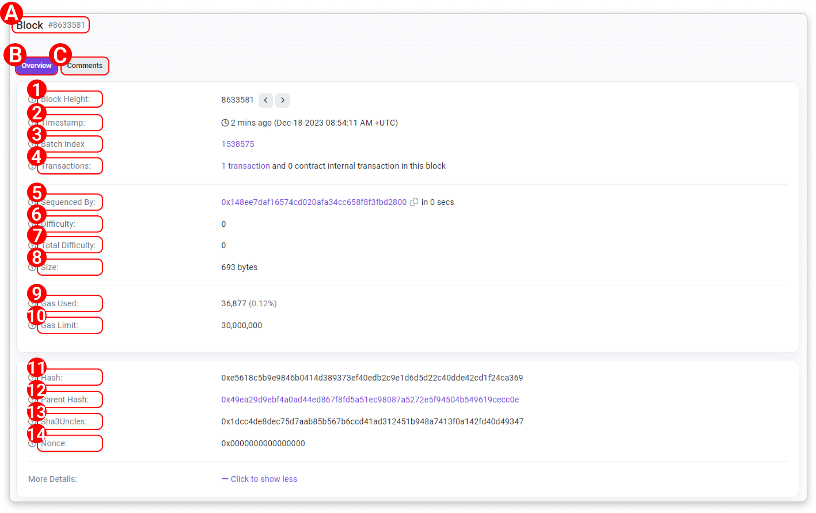Viewport: 816px width, 513px height.
Task: Click the block hash value 0xe5618c
Action: pyautogui.click(x=372, y=378)
